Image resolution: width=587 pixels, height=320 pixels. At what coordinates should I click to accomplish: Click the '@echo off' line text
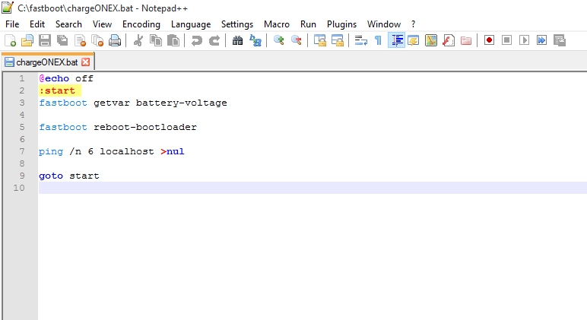[x=66, y=78]
